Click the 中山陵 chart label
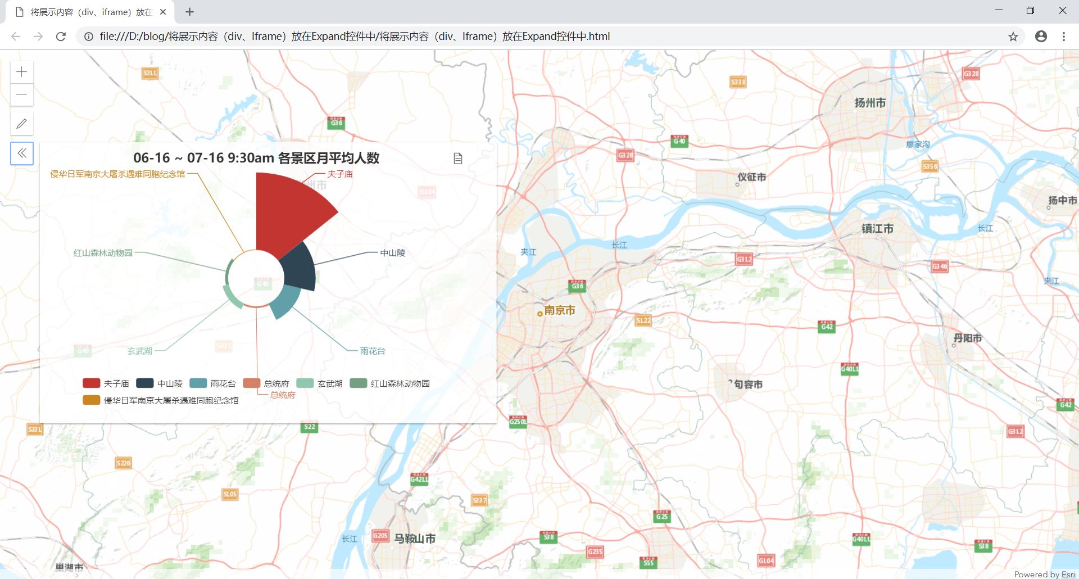This screenshot has width=1079, height=579. 392,253
